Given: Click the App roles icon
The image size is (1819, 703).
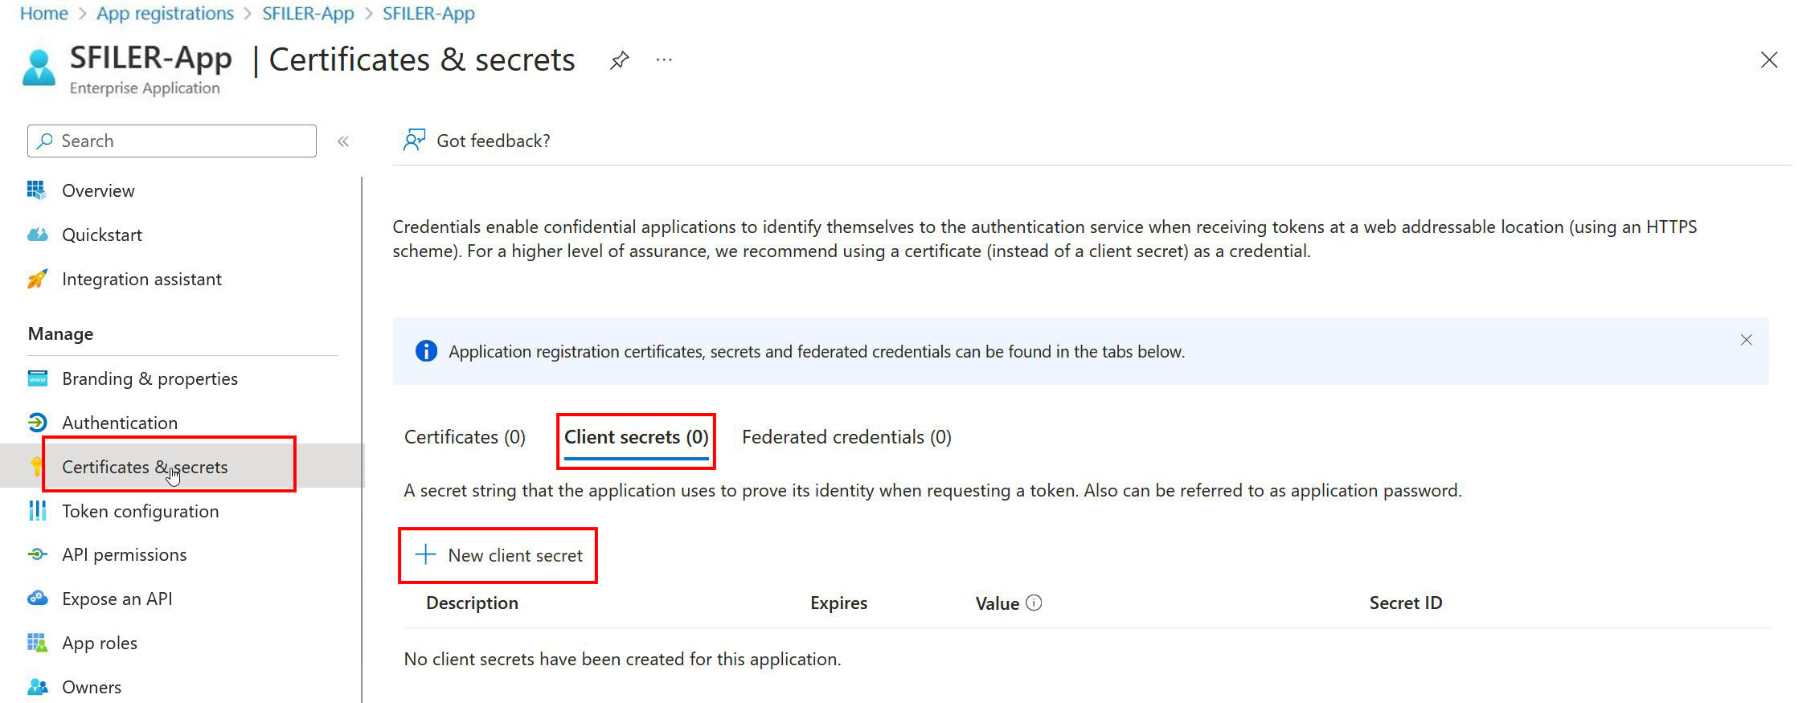Looking at the screenshot, I should (x=37, y=643).
